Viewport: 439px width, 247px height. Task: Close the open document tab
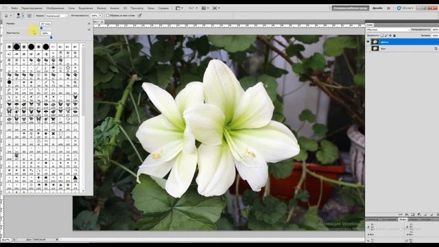coord(102,21)
